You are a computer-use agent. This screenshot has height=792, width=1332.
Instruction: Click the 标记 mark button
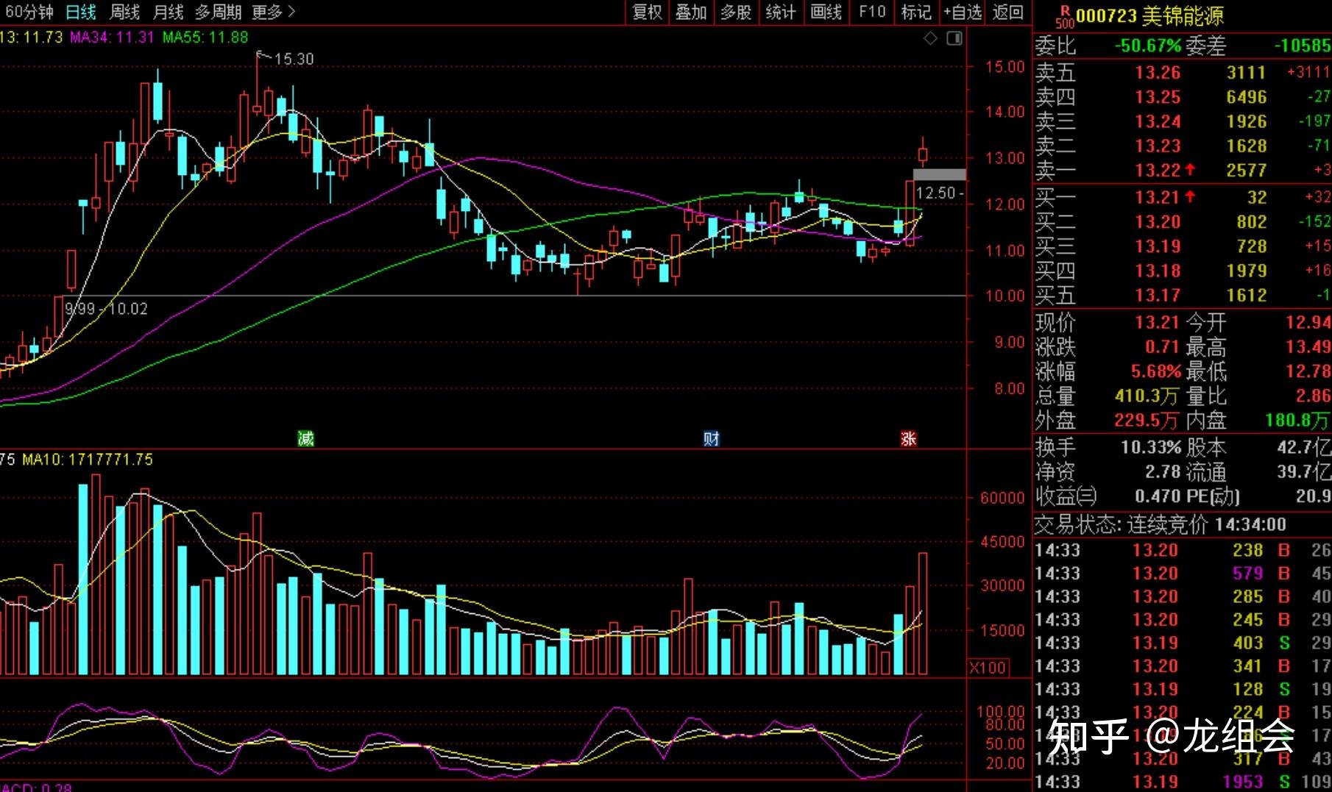[916, 12]
